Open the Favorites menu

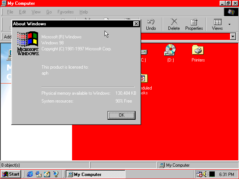(66, 12)
